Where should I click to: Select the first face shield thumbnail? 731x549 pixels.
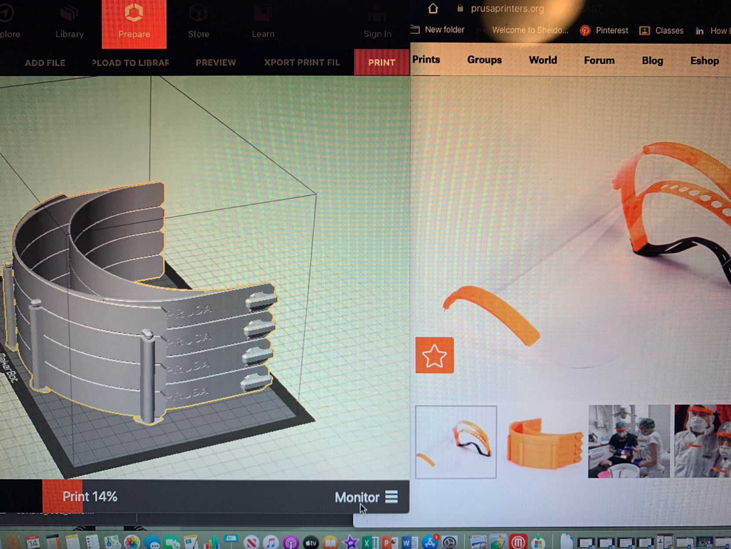[456, 442]
